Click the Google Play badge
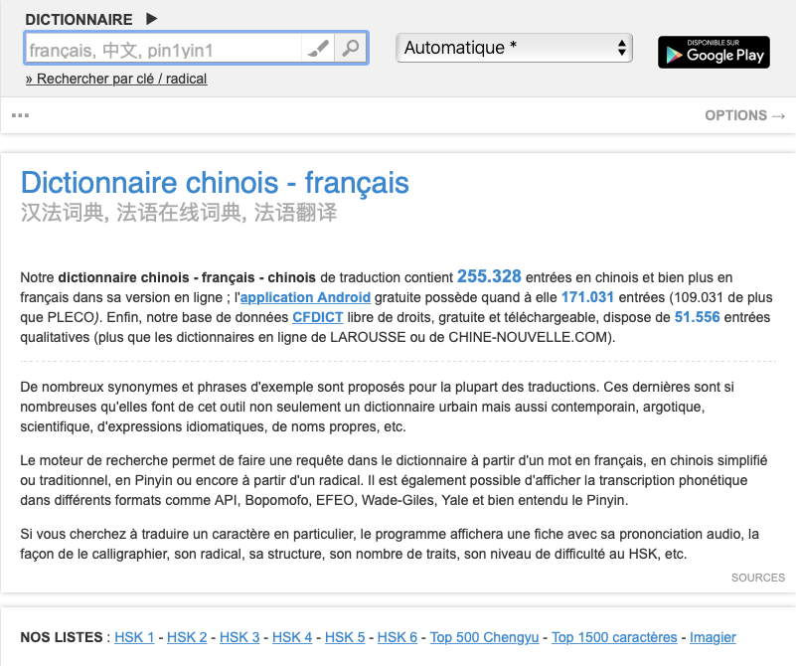 tap(714, 52)
